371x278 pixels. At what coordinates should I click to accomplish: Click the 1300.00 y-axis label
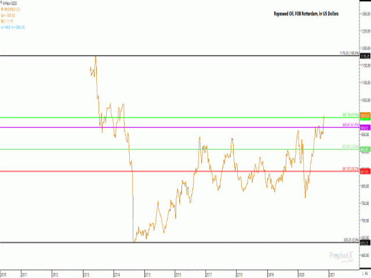366,14
